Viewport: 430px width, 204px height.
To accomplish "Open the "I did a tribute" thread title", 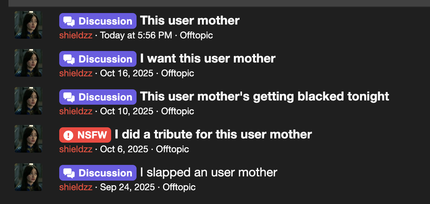I will [x=213, y=135].
